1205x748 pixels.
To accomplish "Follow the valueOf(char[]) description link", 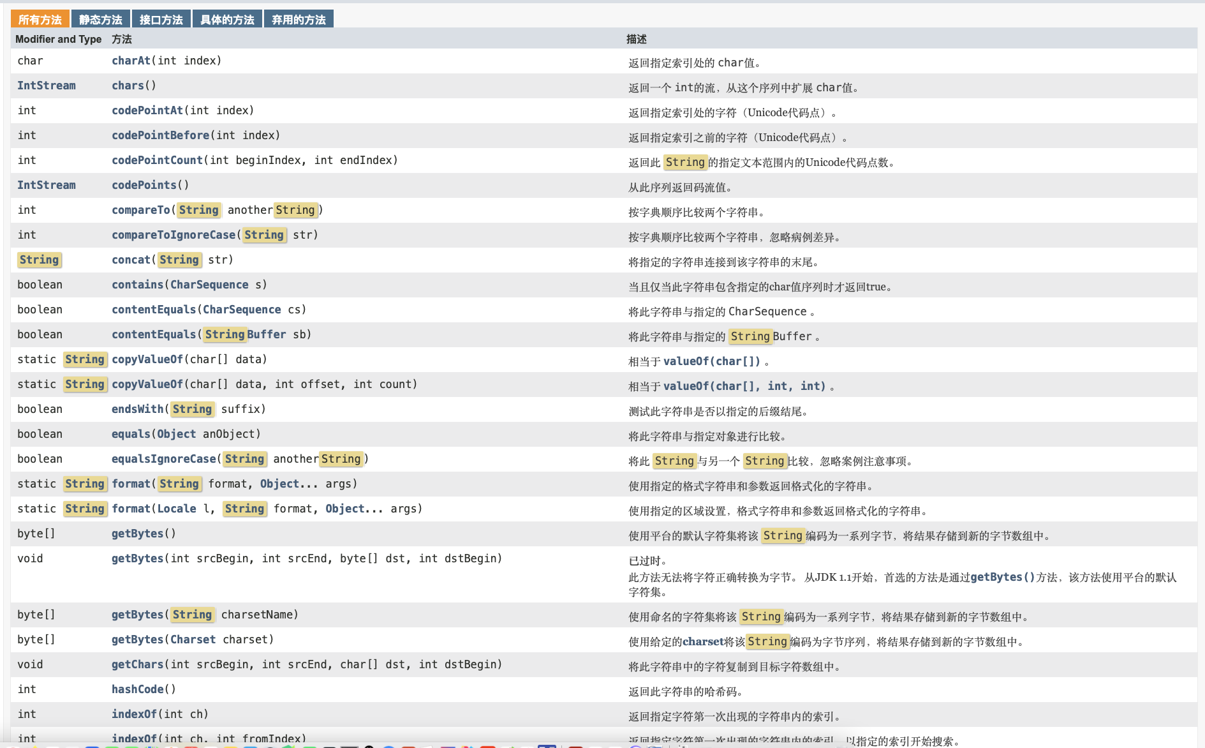I will click(712, 361).
